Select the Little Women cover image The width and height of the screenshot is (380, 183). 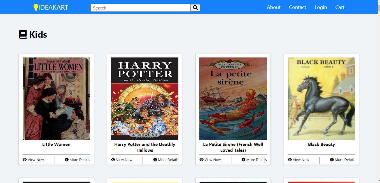[56, 98]
